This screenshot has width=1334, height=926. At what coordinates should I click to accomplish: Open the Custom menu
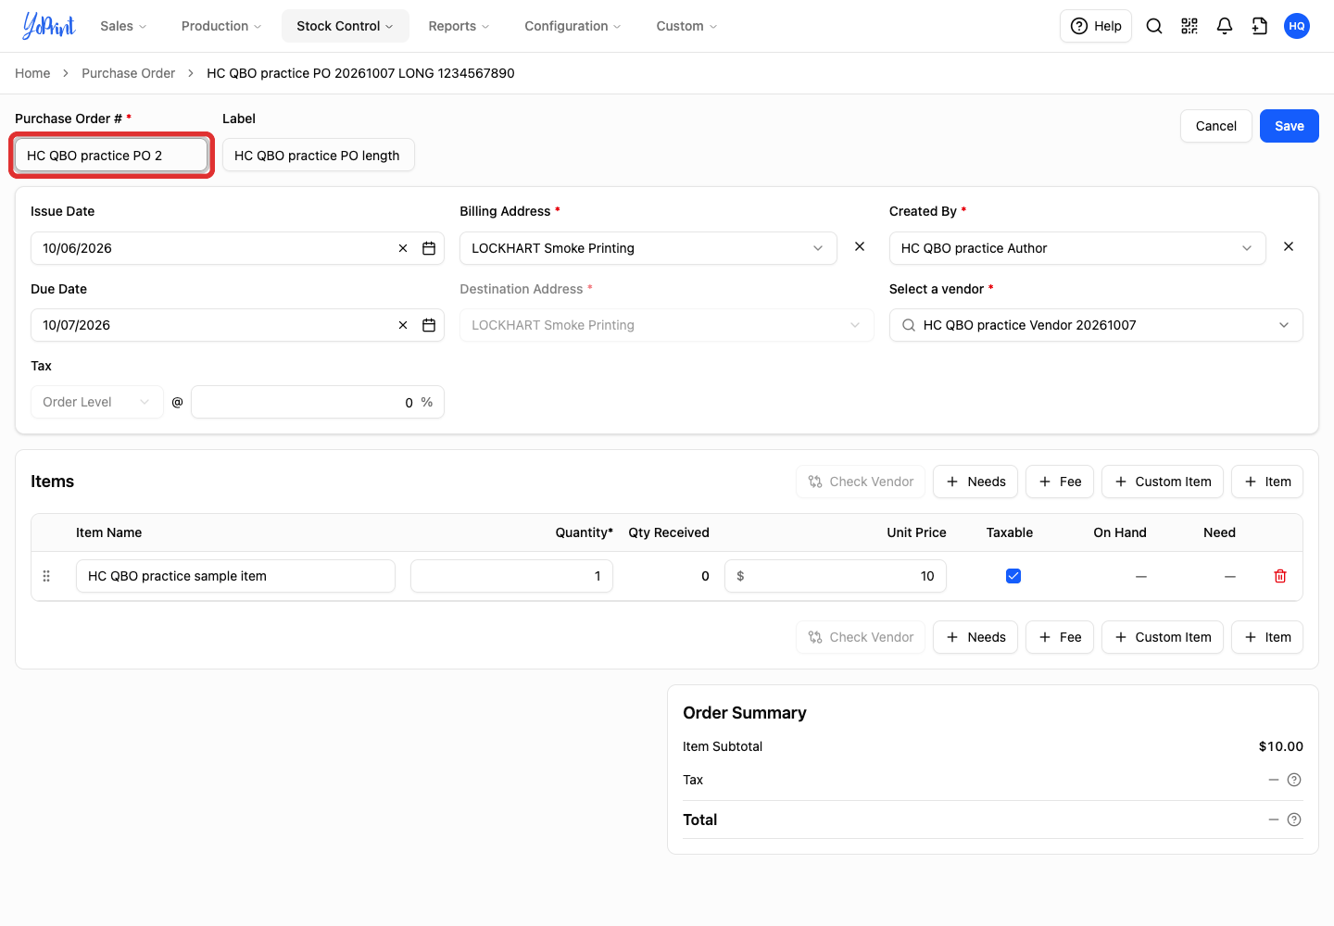tap(686, 26)
